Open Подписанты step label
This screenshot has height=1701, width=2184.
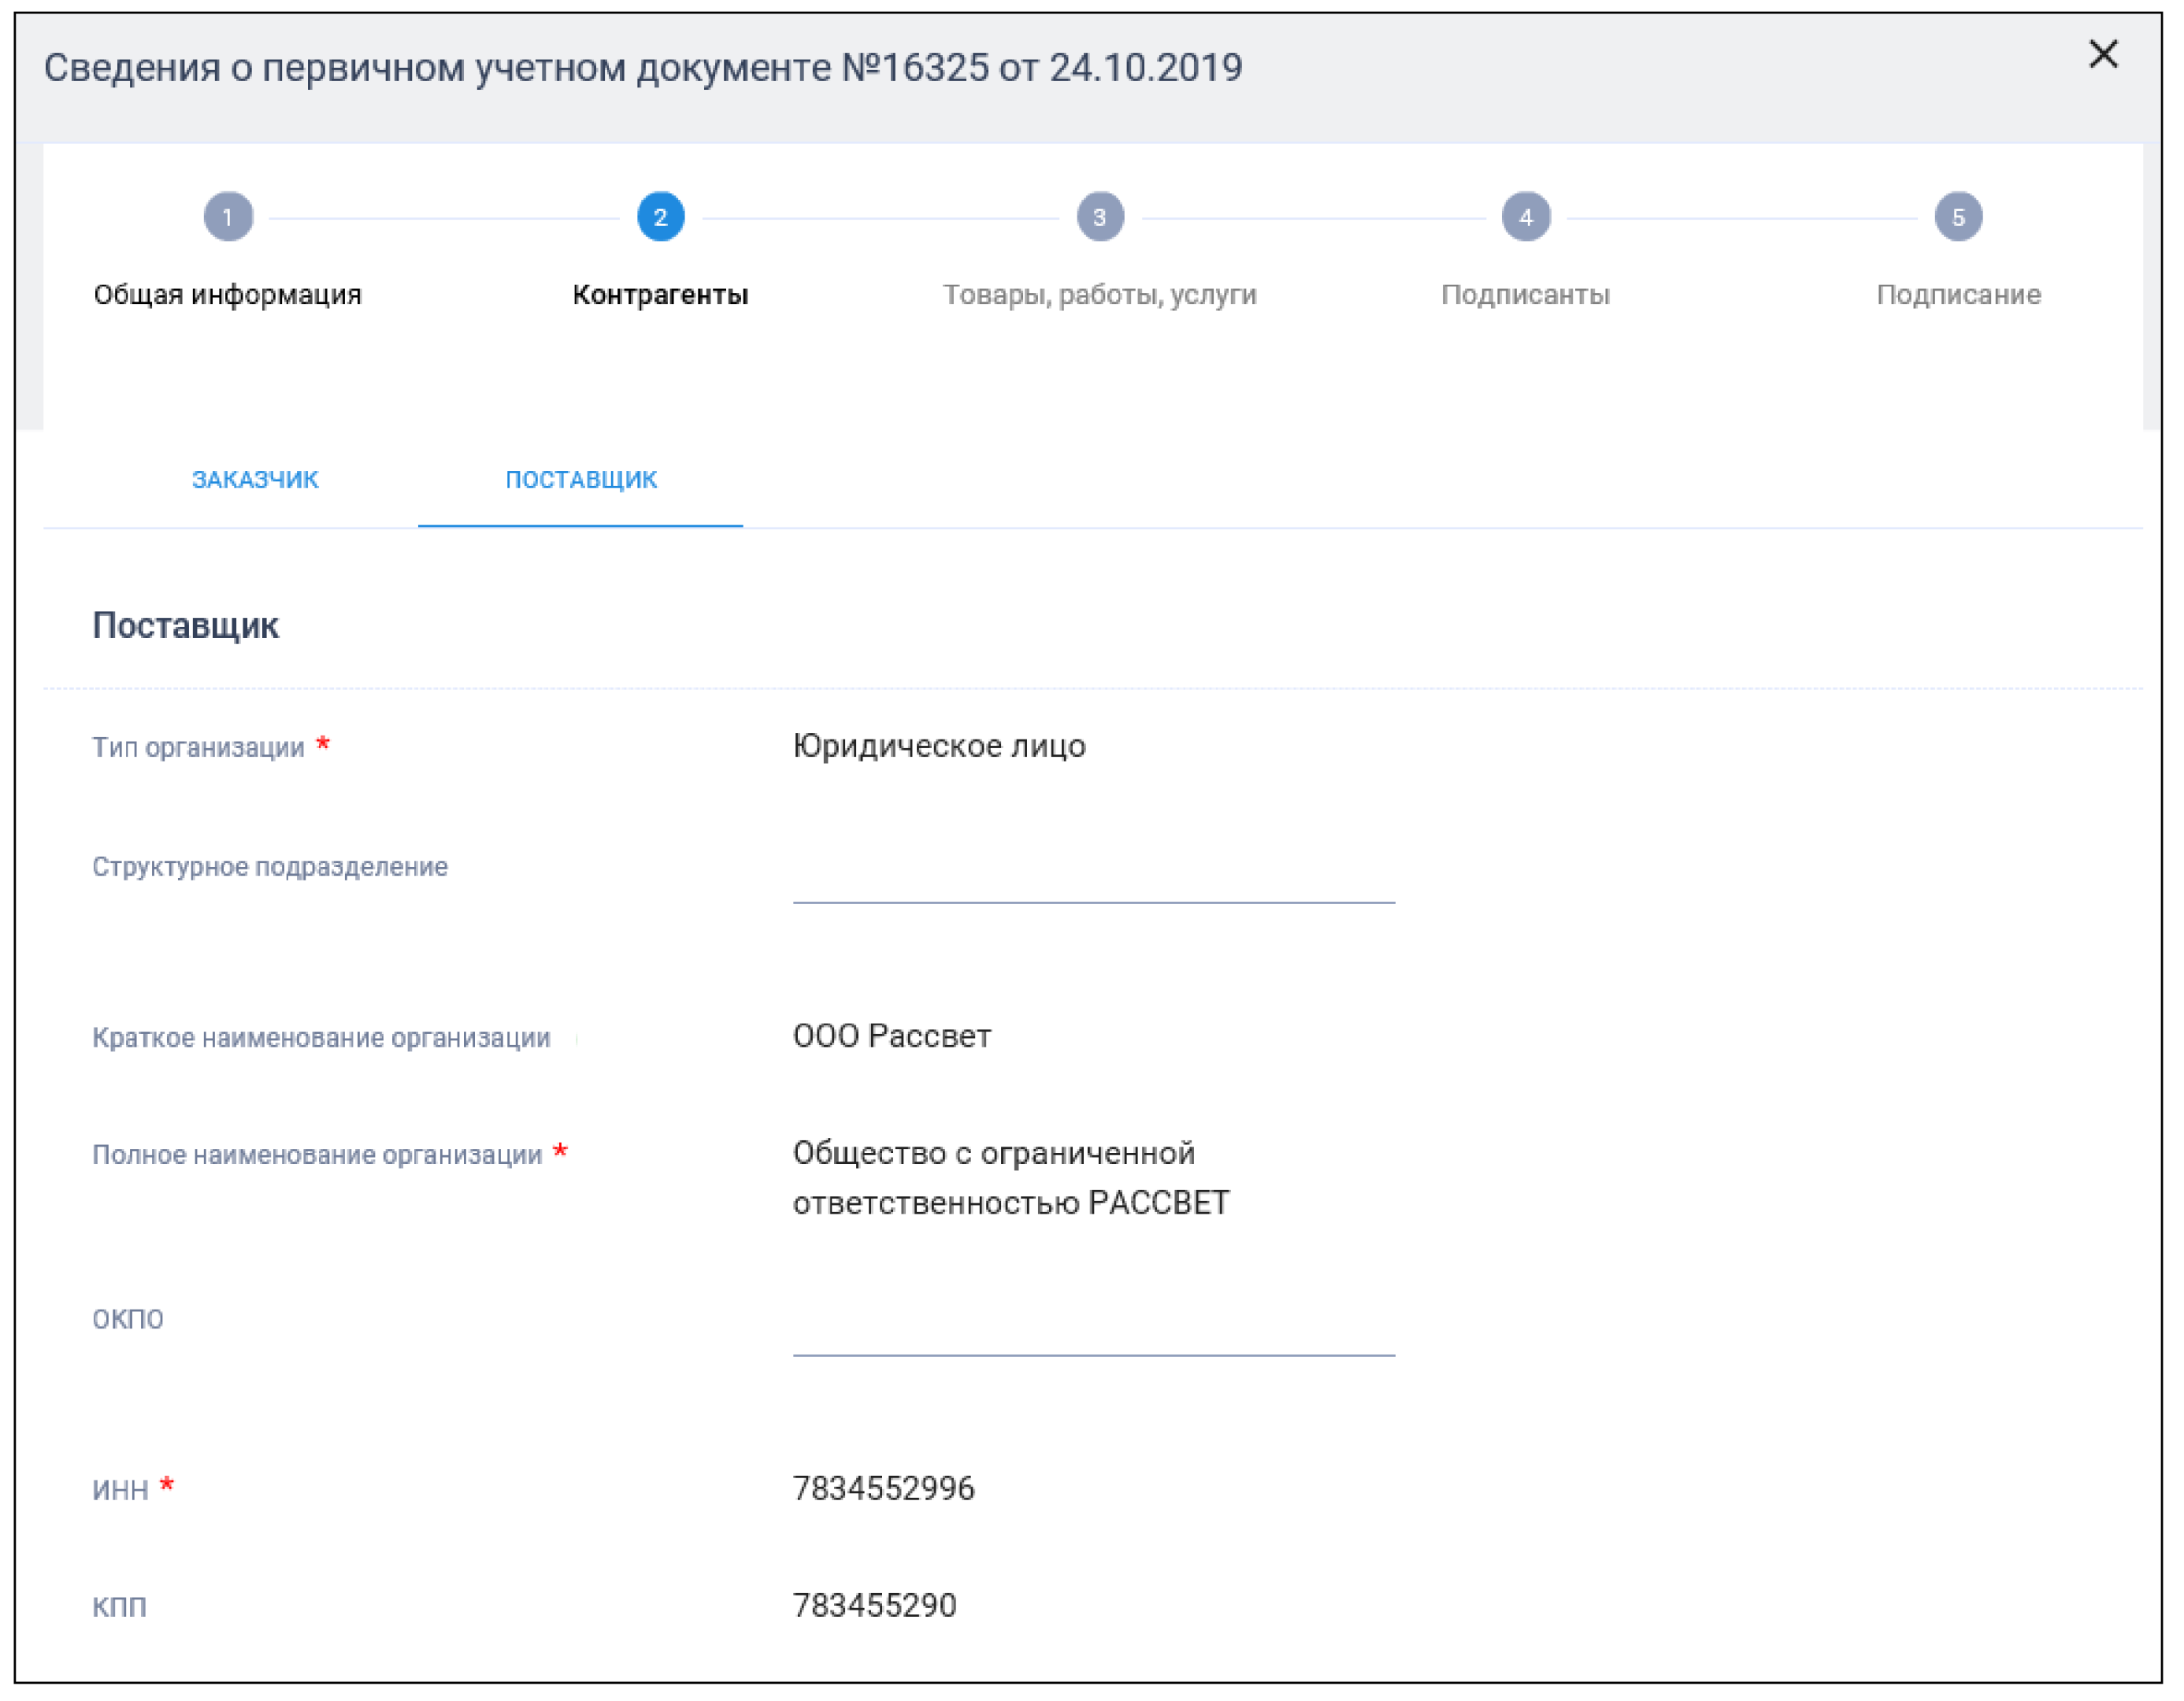click(x=1525, y=295)
